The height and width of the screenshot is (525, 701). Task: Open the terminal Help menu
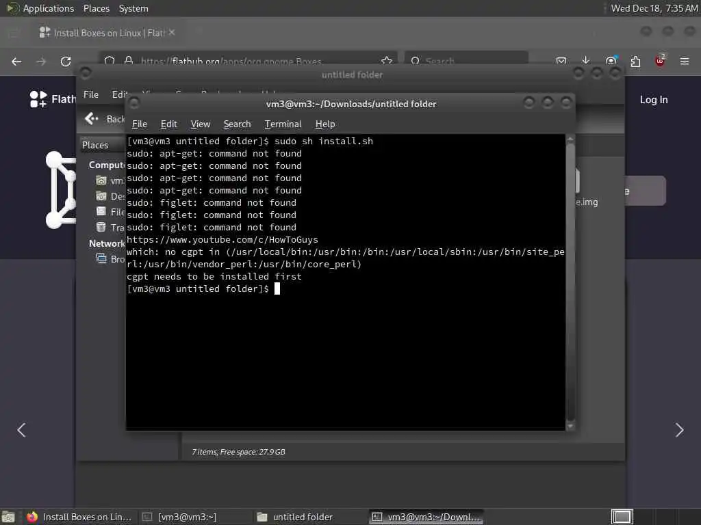[325, 124]
